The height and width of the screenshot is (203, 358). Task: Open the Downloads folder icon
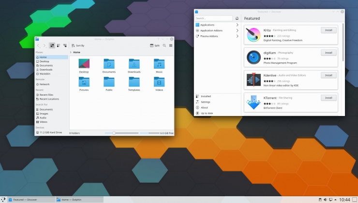coord(134,64)
